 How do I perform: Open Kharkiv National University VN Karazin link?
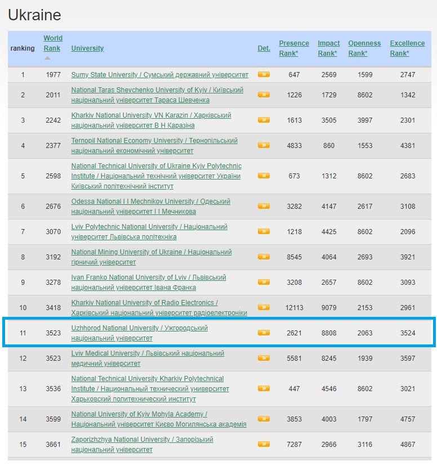point(151,120)
